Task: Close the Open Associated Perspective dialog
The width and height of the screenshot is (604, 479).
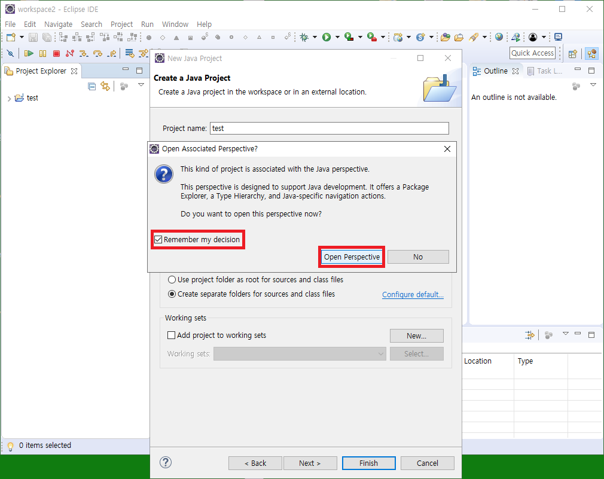Action: pyautogui.click(x=447, y=149)
